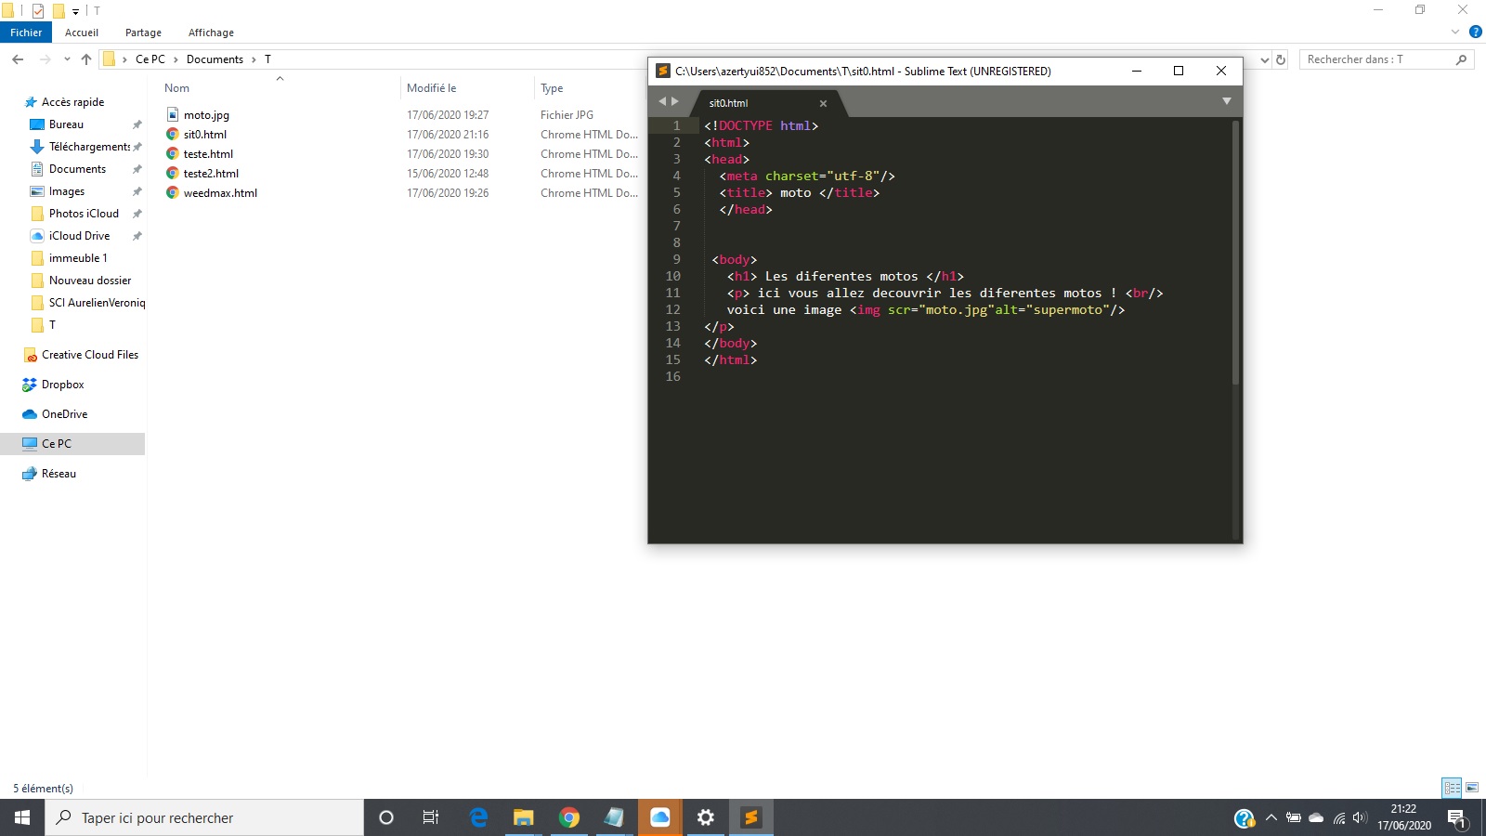
Task: Expand the ribbon with the chevron
Action: pyautogui.click(x=1455, y=33)
